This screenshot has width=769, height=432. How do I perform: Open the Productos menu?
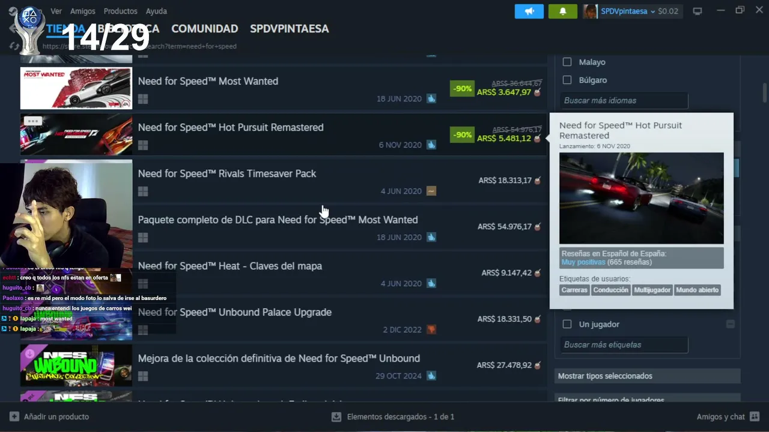pyautogui.click(x=120, y=11)
